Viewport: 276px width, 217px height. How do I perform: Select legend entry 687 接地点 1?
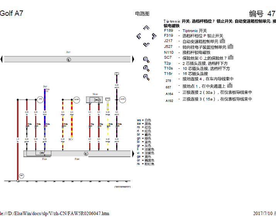coord(196,86)
